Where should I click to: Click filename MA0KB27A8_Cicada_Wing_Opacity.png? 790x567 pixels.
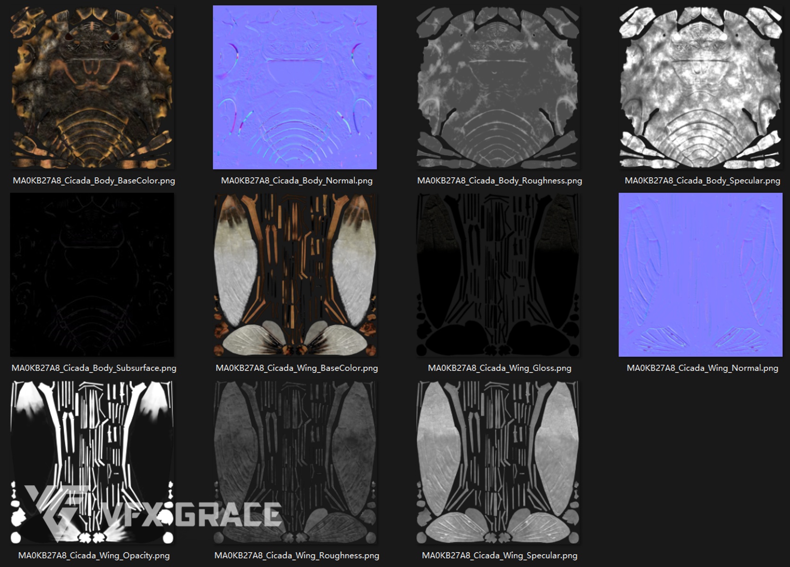[x=94, y=556]
